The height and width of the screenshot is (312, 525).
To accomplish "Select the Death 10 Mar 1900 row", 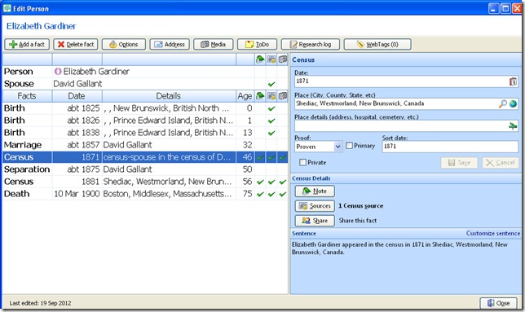I will (x=145, y=194).
